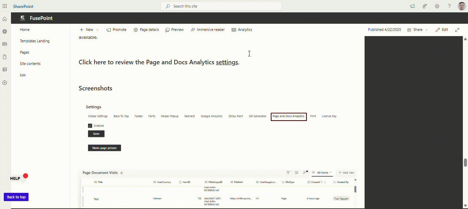Viewport: 468px width, 209px height.
Task: Open the app launcher waffle icon
Action: click(5, 6)
